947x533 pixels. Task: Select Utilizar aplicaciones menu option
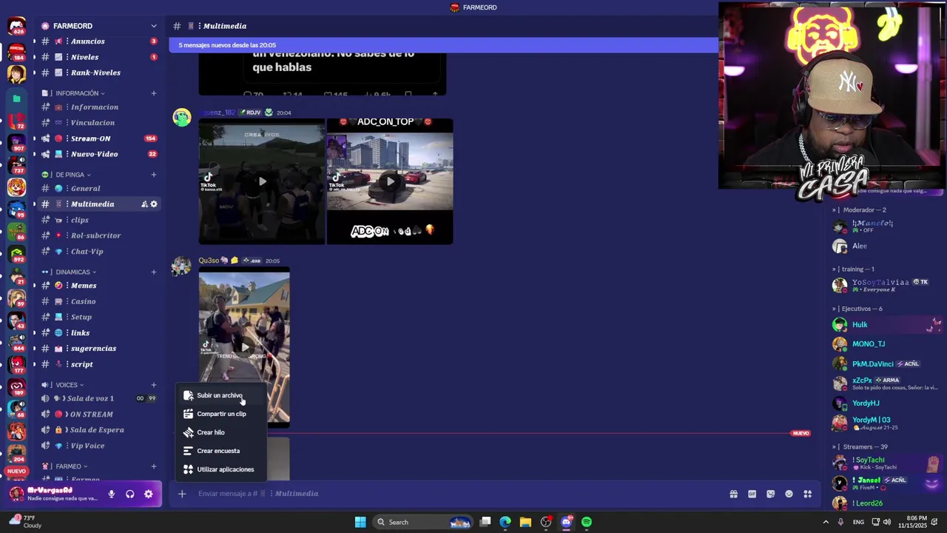220,469
